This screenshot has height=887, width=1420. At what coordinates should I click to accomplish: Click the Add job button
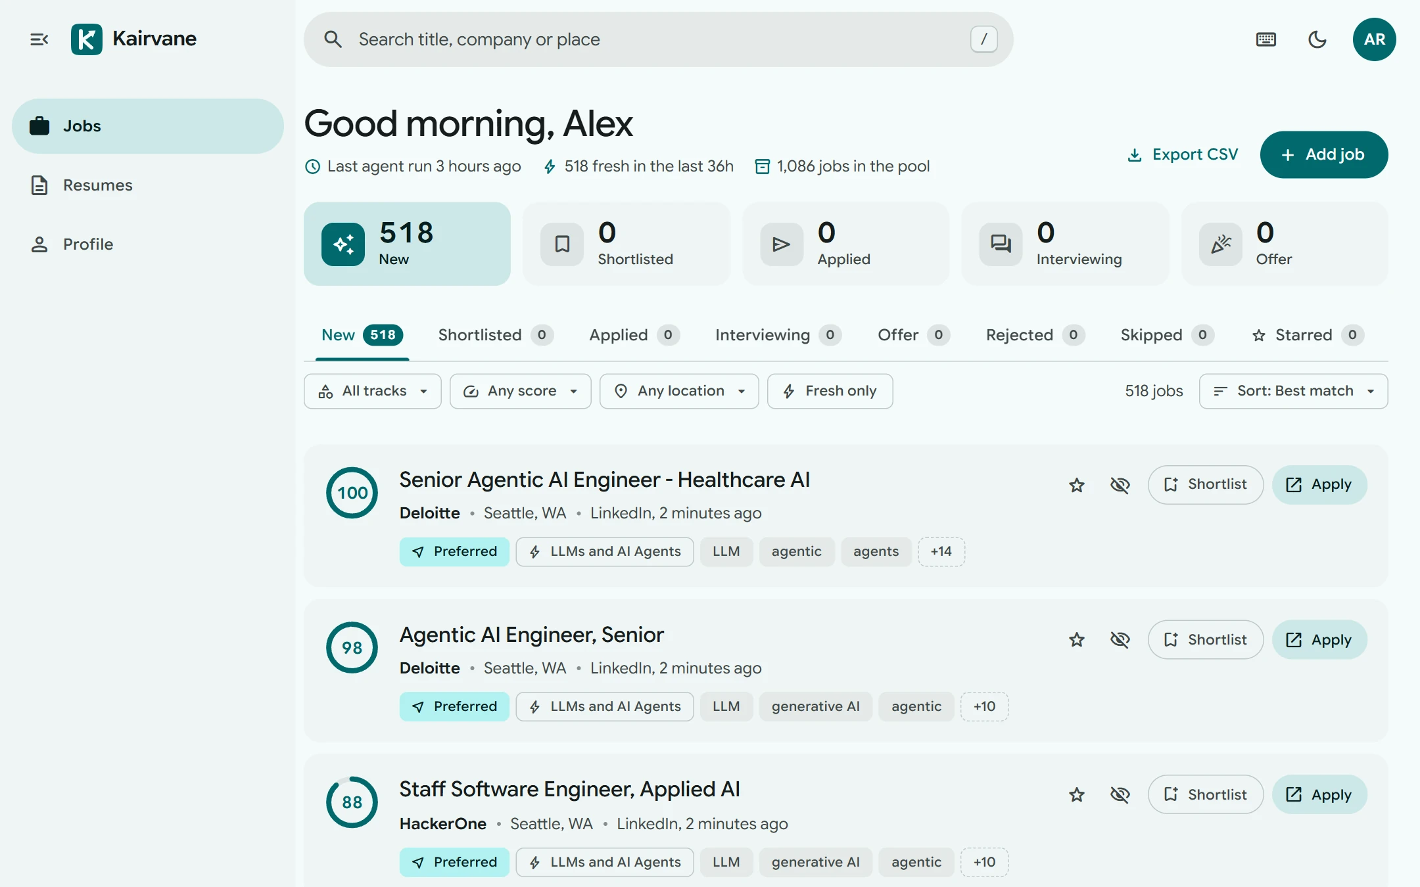(1324, 154)
